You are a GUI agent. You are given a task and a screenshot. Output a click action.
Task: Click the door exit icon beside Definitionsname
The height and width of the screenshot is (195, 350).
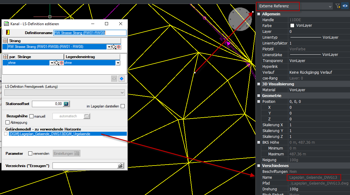pos(8,32)
